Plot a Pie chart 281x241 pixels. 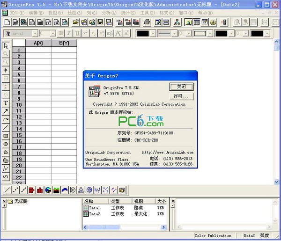(48, 190)
